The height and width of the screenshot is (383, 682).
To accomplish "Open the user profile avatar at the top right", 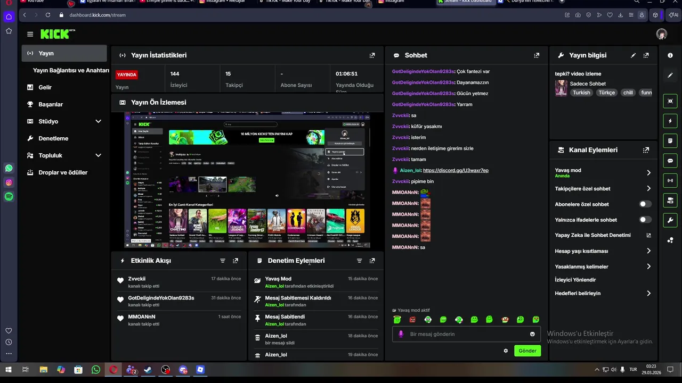I will [661, 34].
